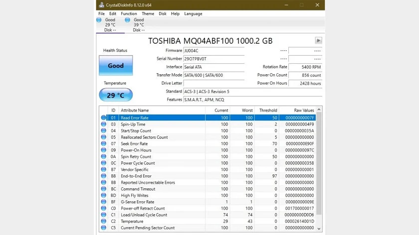Click status circle of Power-On Hours row
Image resolution: width=419 pixels, height=235 pixels.
click(x=103, y=150)
